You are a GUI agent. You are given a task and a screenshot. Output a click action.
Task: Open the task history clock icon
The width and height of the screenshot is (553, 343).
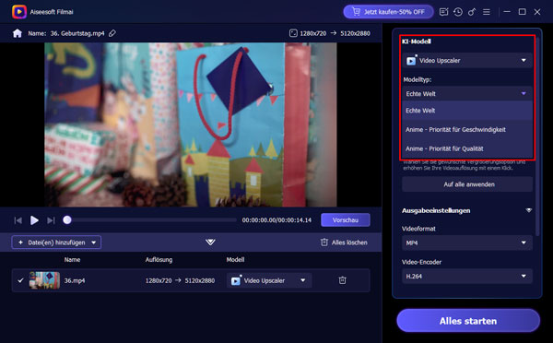click(458, 12)
